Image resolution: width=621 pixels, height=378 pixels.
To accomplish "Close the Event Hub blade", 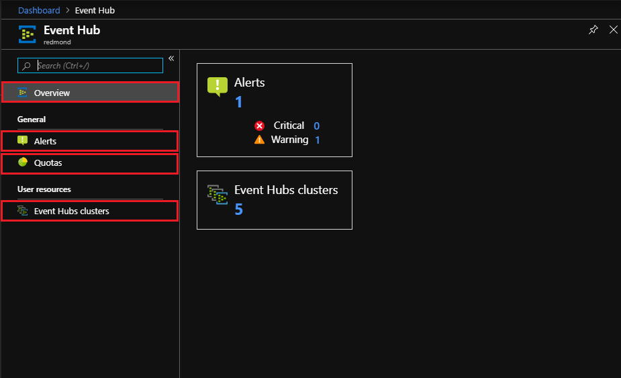I will pos(613,30).
